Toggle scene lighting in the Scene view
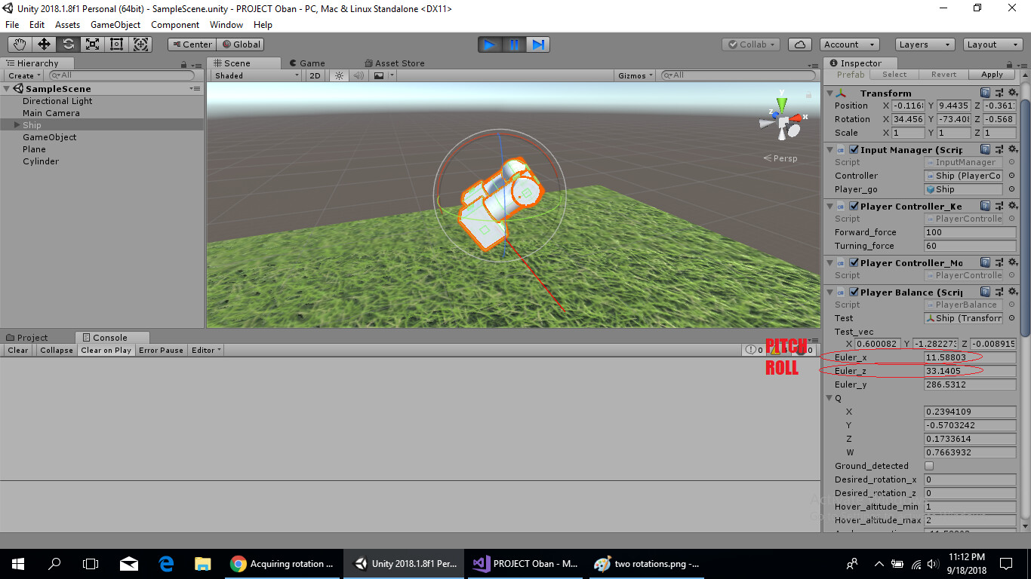 pos(337,75)
